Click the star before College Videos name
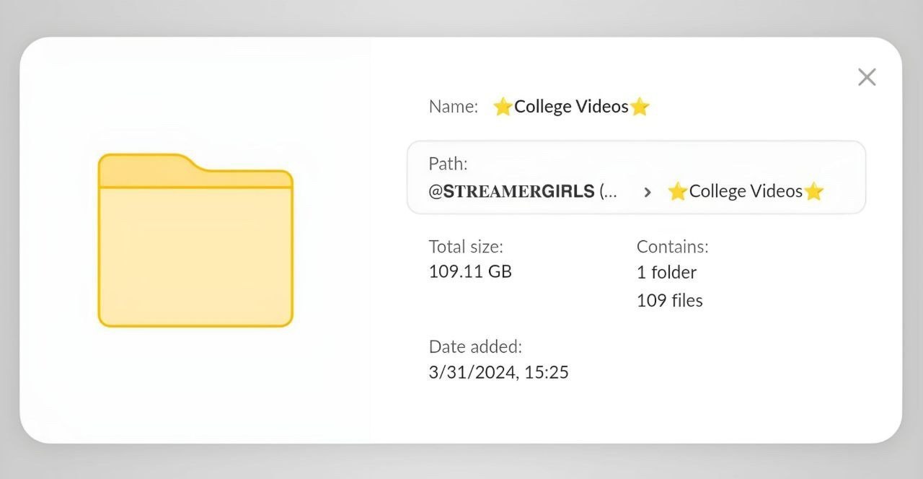923x479 pixels. tap(503, 107)
